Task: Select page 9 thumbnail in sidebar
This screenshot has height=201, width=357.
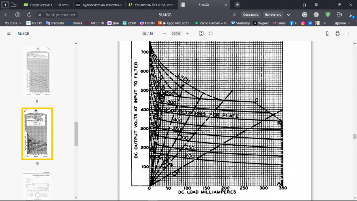Action: 37,72
